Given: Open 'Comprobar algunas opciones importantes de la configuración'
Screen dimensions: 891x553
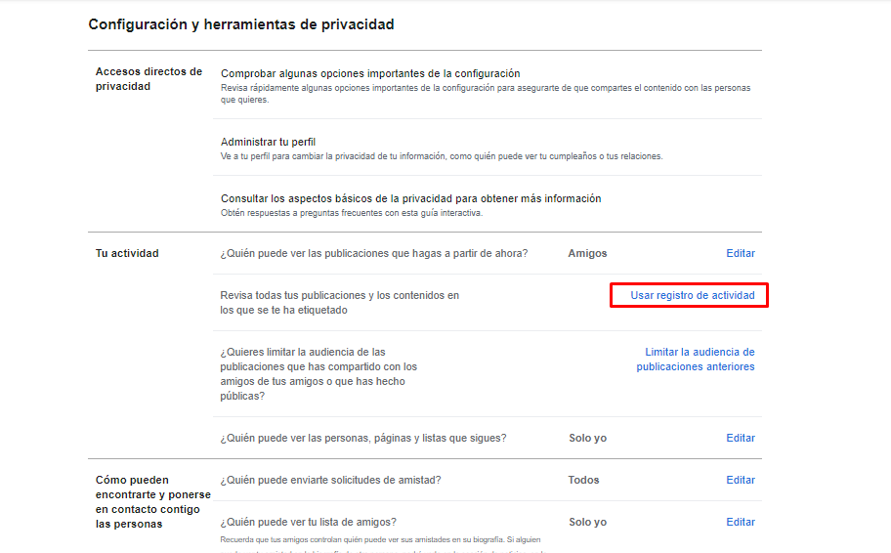Looking at the screenshot, I should [x=370, y=73].
